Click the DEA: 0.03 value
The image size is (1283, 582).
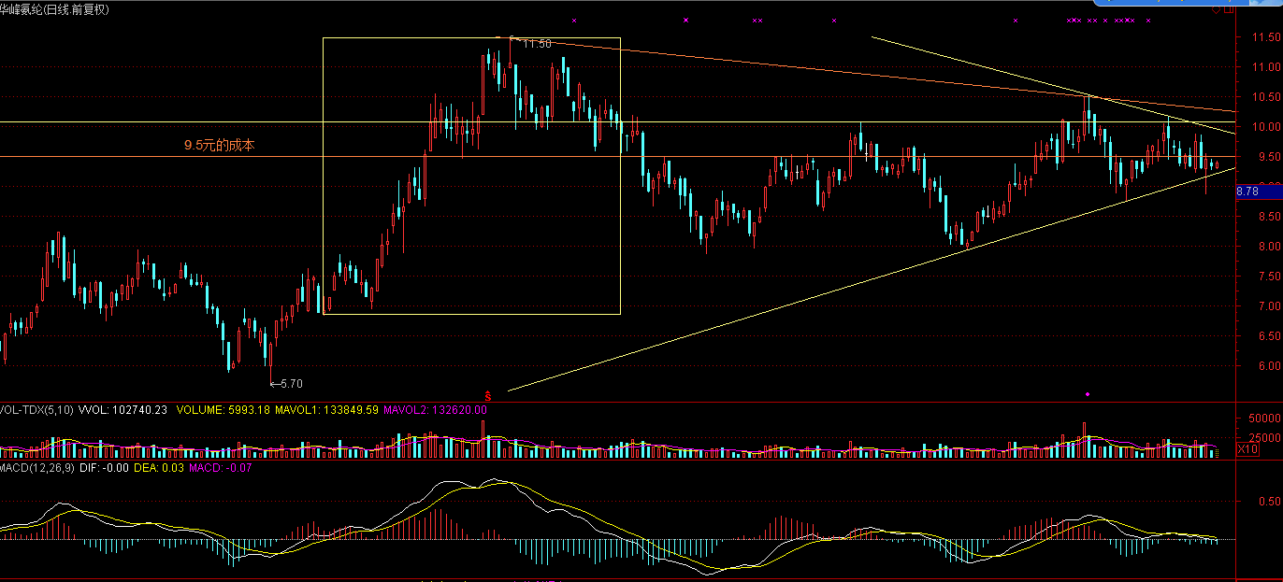pyautogui.click(x=160, y=467)
